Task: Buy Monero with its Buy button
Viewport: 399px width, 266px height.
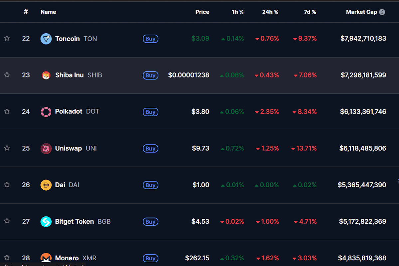Action: (150, 258)
